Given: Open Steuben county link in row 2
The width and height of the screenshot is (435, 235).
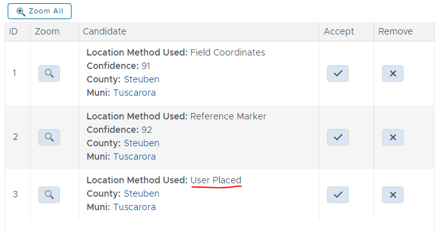Looking at the screenshot, I should pos(141,143).
